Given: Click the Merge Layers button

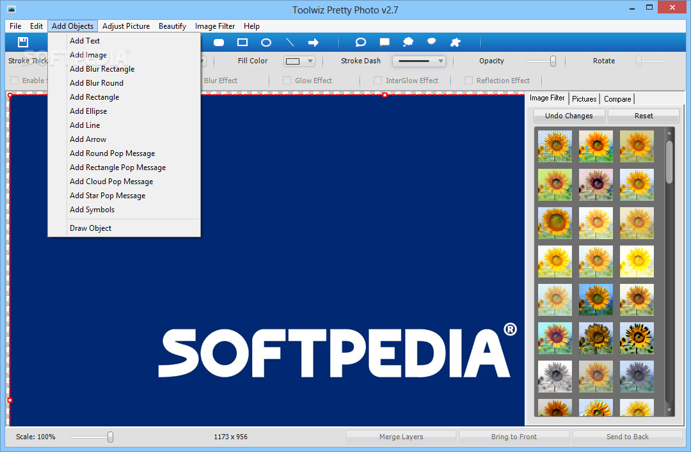Looking at the screenshot, I should [x=401, y=437].
